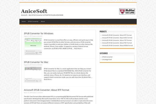Viewport: 156px width, 104px height.
Task: Leave a comment on RTF Format post
Action: 38,93
